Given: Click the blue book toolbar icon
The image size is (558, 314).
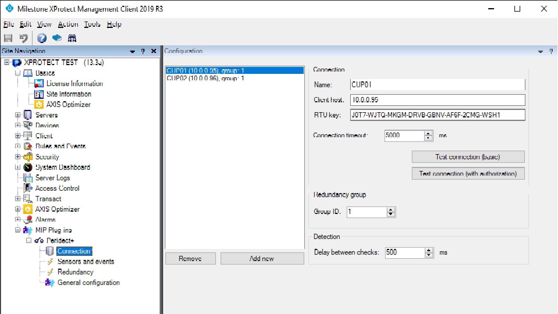Looking at the screenshot, I should coord(57,38).
